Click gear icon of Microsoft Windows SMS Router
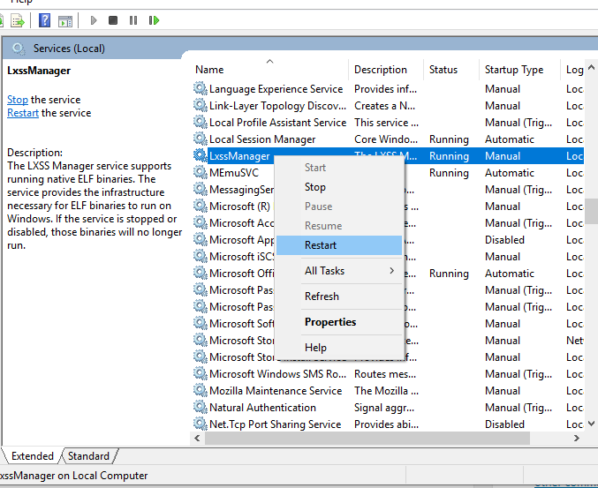Screen dimensions: 598x488 [x=200, y=373]
